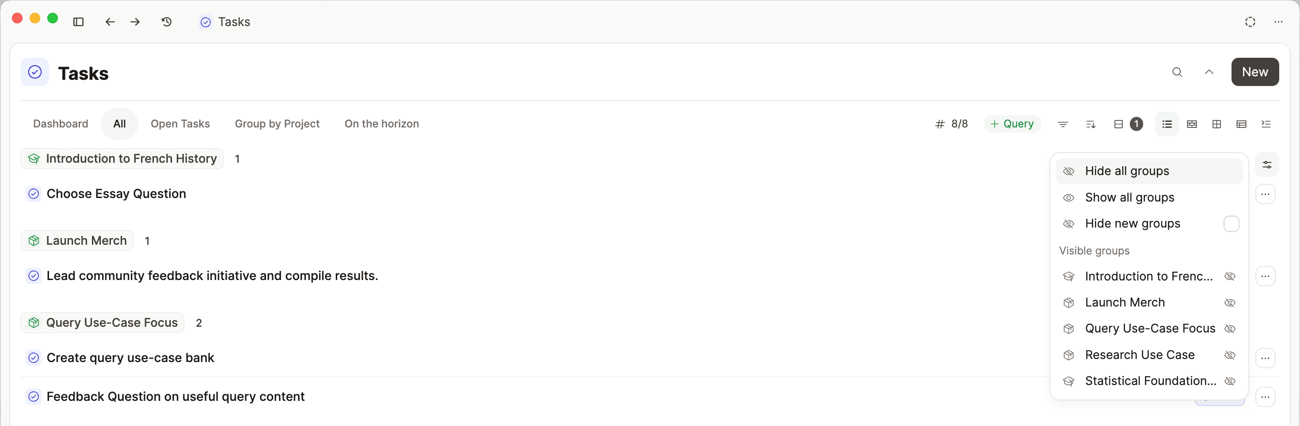1300x426 pixels.
Task: Open the view settings sliders icon
Action: click(x=1266, y=164)
